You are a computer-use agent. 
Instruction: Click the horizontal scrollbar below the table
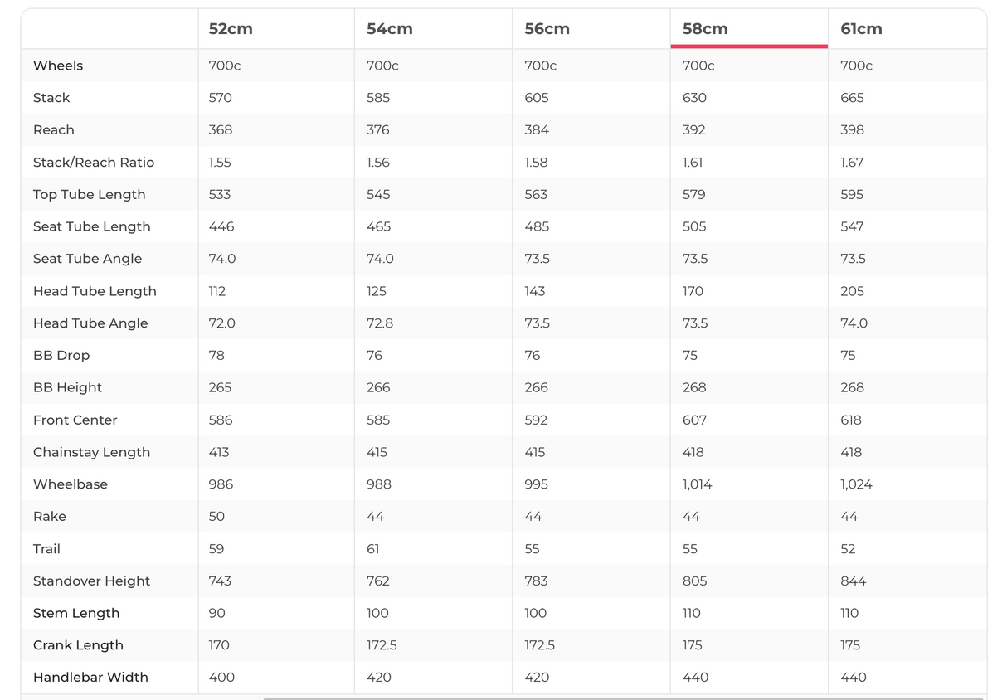pyautogui.click(x=622, y=698)
